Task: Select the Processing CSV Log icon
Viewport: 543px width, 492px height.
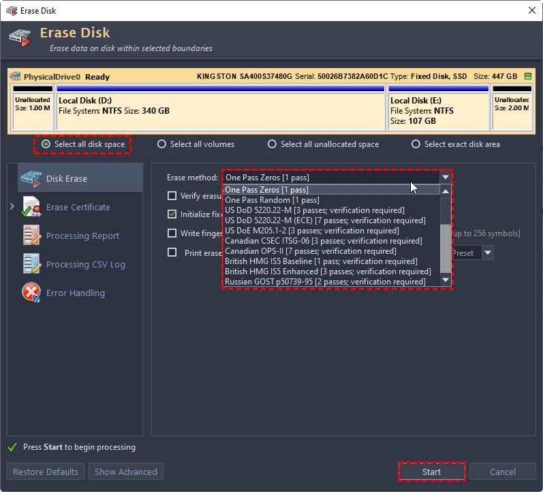Action: (31, 264)
